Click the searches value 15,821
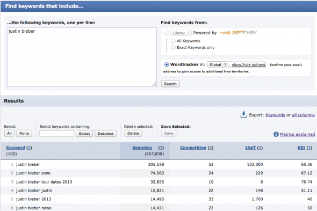Viewport: 317px width, 211px height. pos(157,191)
